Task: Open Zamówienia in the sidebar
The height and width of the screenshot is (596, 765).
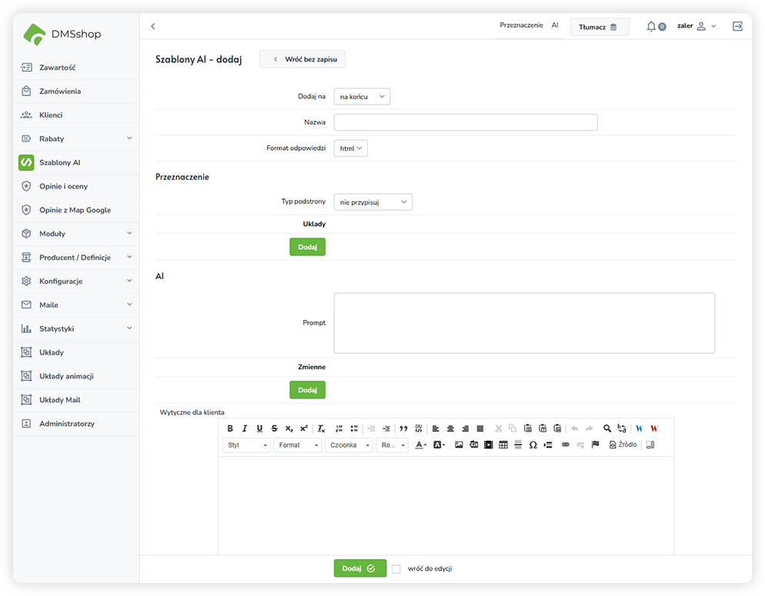Action: [60, 92]
